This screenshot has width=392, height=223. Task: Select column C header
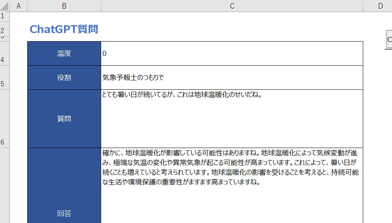click(232, 6)
